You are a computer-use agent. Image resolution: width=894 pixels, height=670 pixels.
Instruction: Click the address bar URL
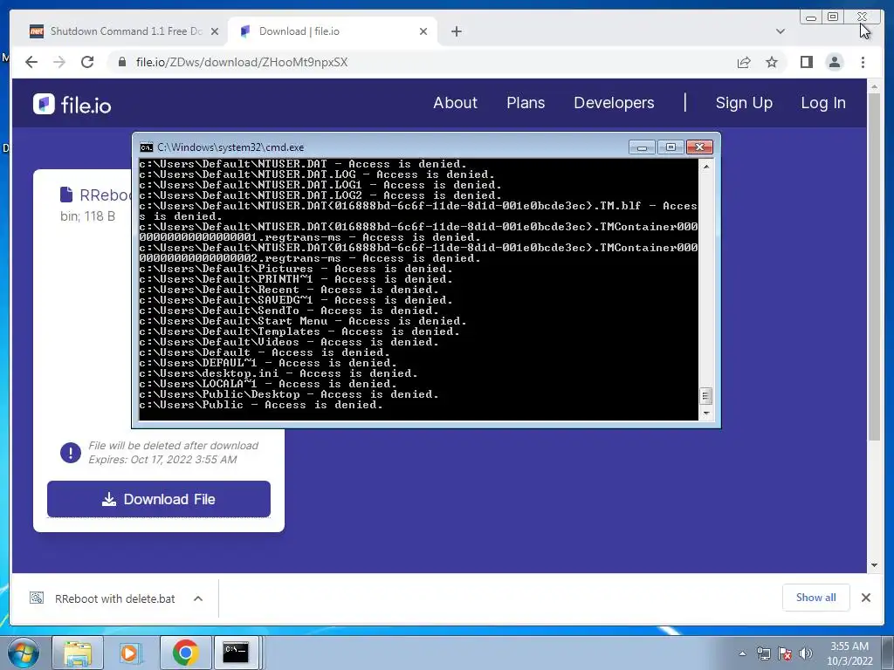click(x=242, y=62)
